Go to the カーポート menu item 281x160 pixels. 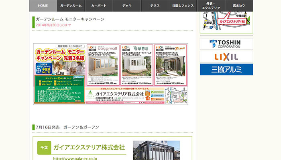[99, 6]
